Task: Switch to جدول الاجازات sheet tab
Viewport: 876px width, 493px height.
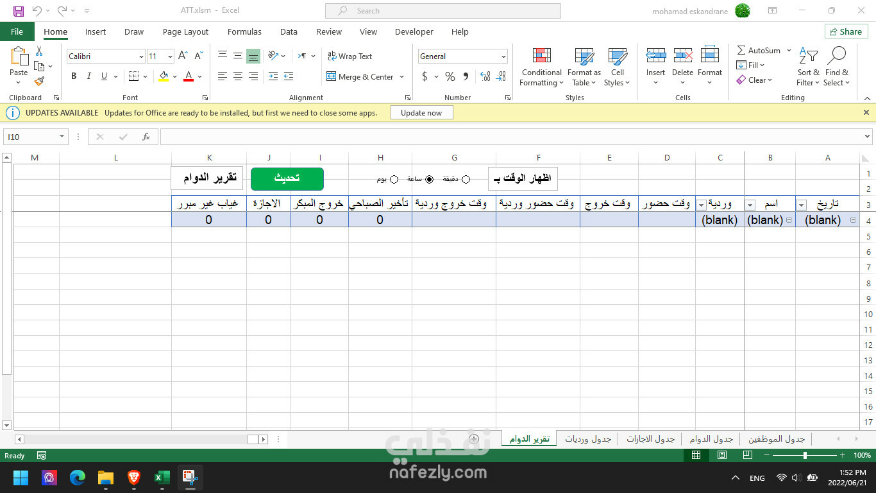Action: (651, 439)
